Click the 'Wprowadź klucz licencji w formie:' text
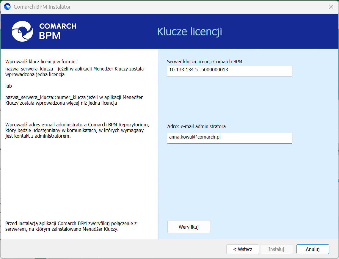The width and height of the screenshot is (339, 259). (x=41, y=62)
